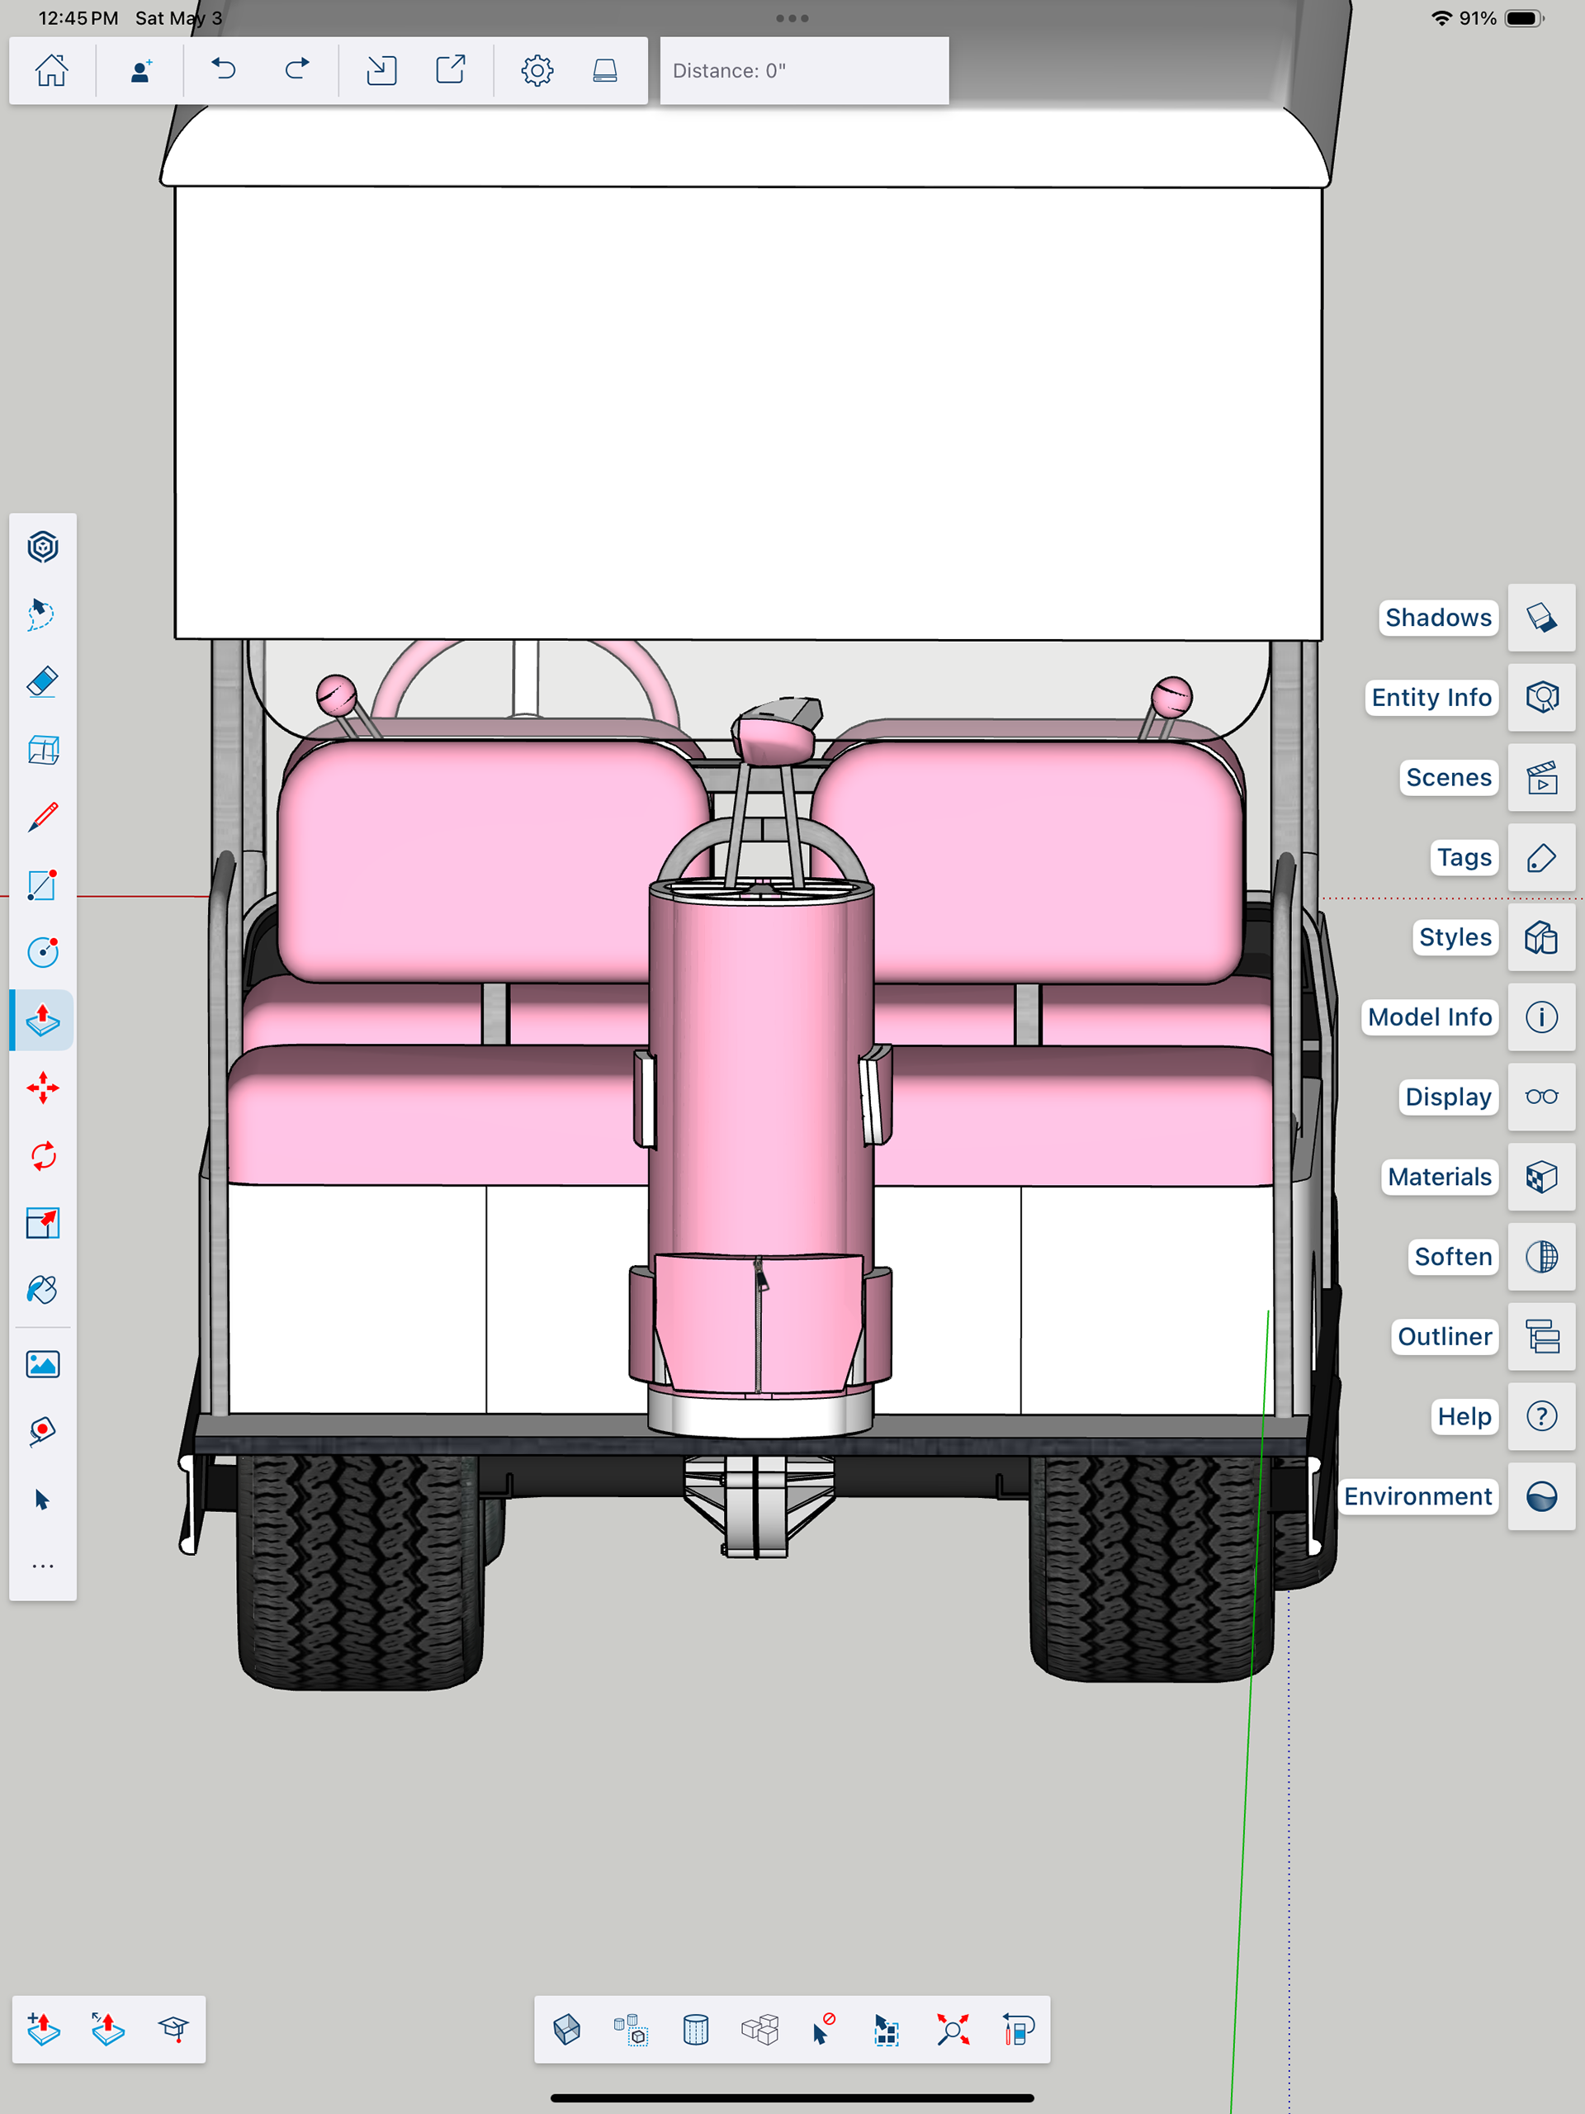Toggle the Shadows panel icon
This screenshot has height=2114, width=1585.
point(1541,618)
